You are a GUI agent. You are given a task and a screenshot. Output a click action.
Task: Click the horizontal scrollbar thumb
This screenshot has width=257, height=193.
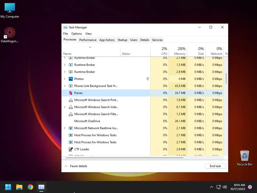[124, 158]
